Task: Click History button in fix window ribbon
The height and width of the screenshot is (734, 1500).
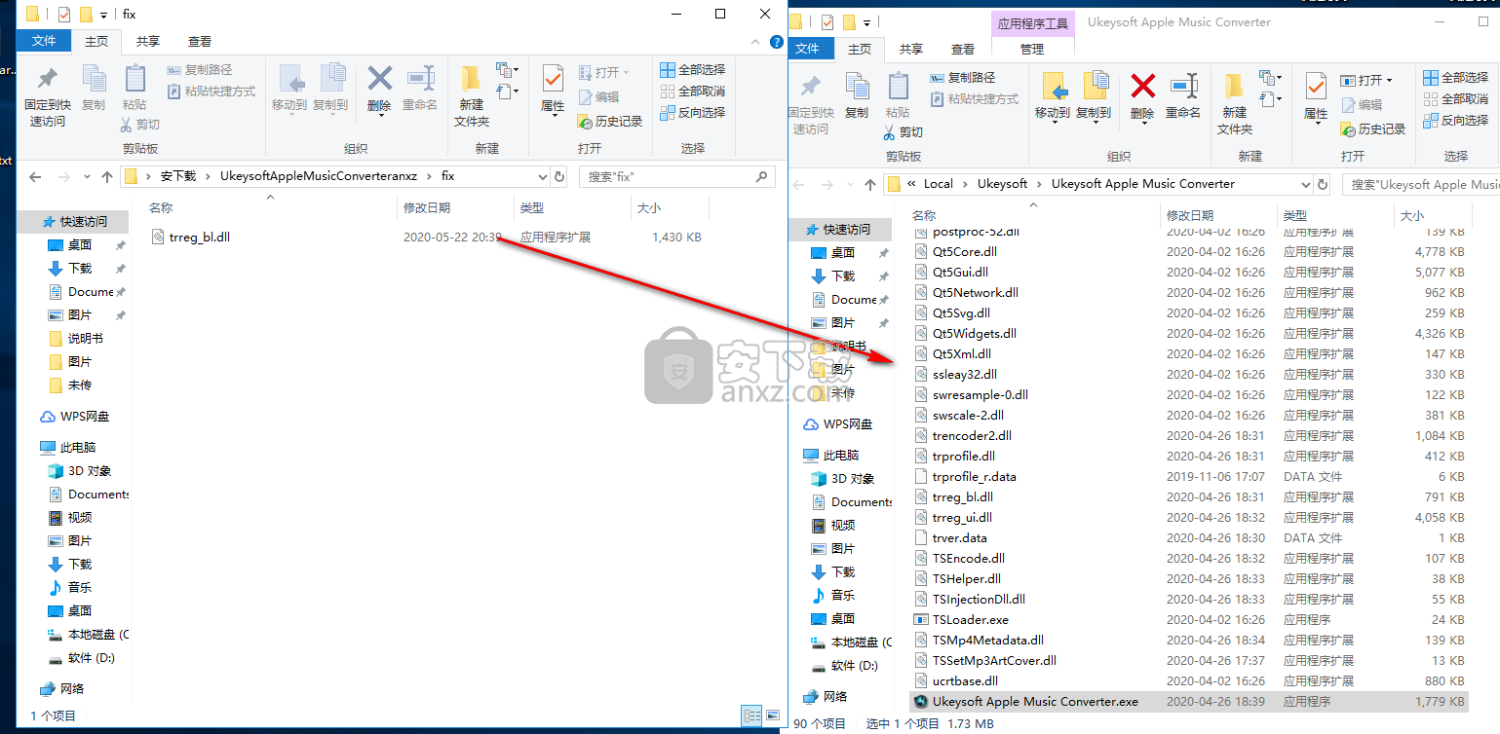Action: [x=610, y=122]
